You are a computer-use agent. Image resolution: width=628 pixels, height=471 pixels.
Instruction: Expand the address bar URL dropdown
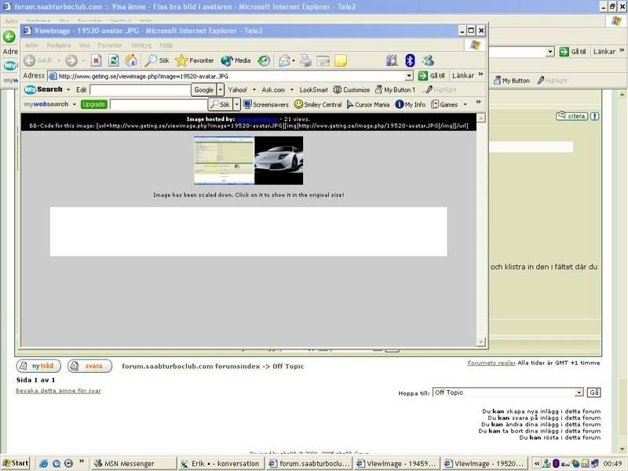click(409, 76)
